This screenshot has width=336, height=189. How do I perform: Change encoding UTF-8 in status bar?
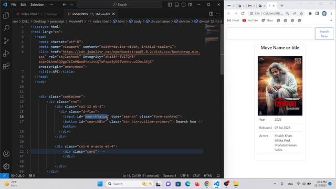[184, 176]
